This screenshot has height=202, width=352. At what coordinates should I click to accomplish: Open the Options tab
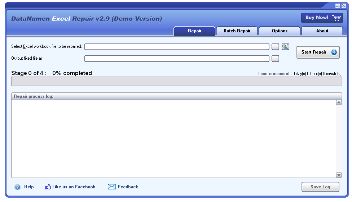click(x=280, y=31)
